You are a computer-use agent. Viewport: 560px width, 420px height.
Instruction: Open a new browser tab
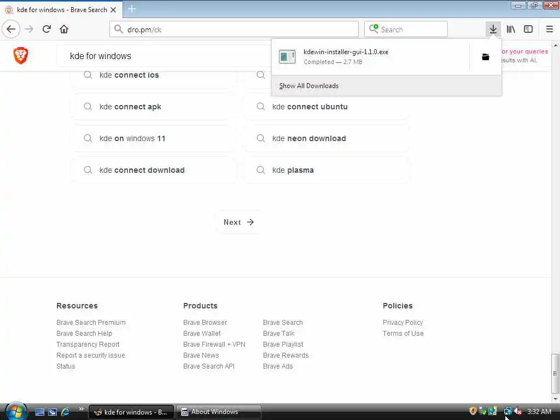tap(131, 9)
